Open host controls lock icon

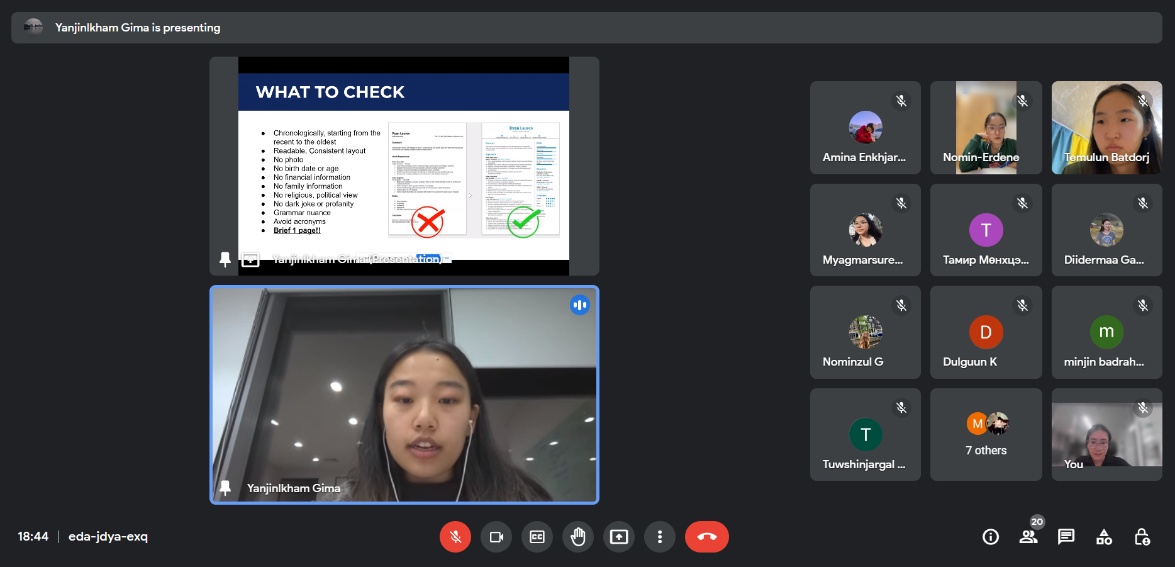1142,537
